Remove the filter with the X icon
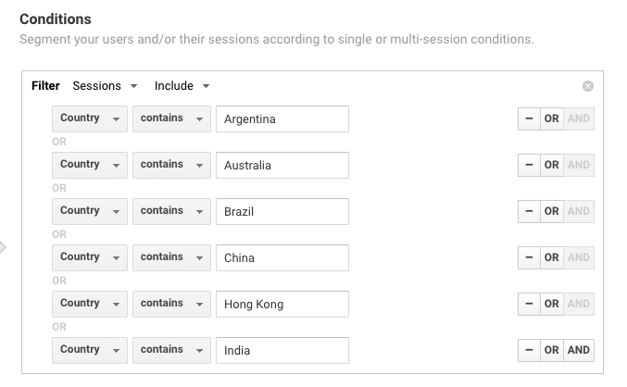Screen dimensions: 627x387 588,86
